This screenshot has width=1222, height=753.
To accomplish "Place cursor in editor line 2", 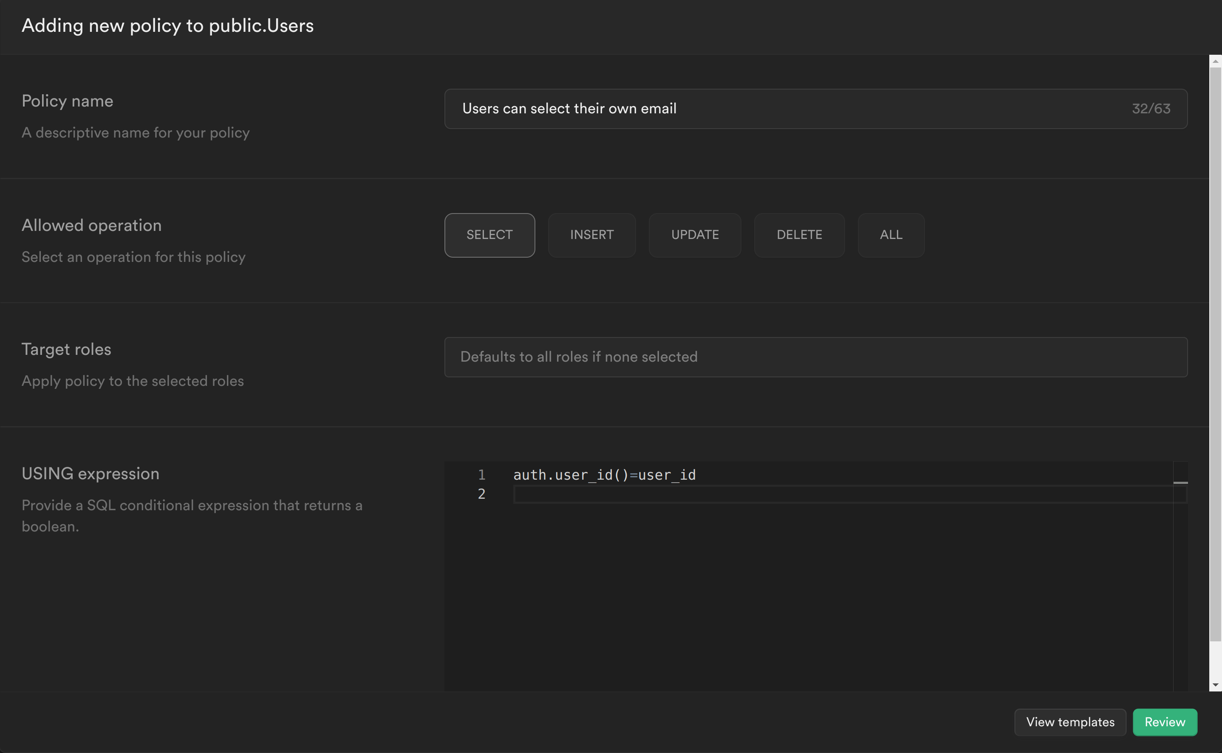I will coord(798,494).
